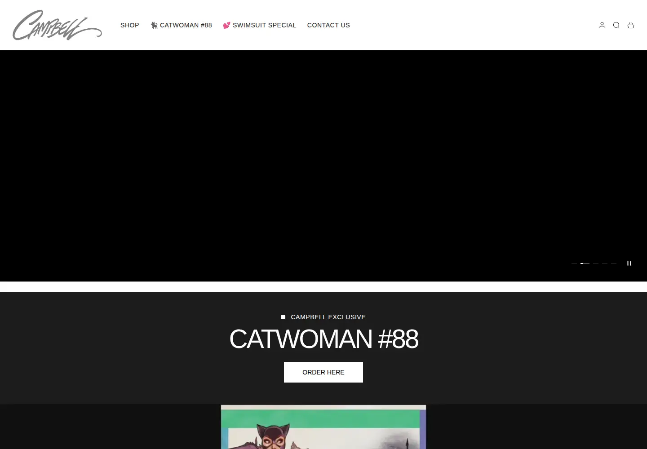Screen dimensions: 647x449
Task: Pause the slideshow autoplay
Action: (629, 264)
